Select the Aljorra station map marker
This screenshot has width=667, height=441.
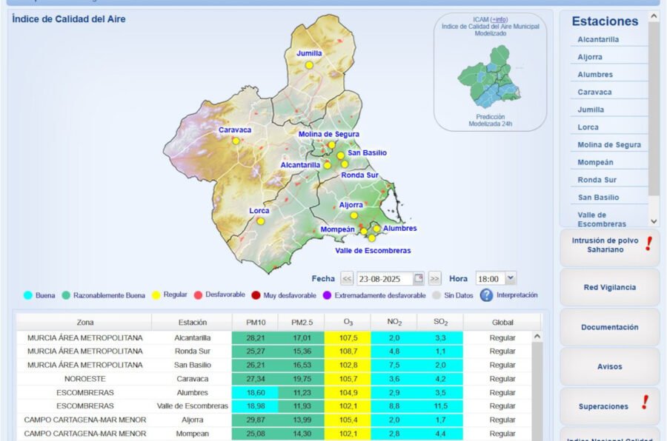click(354, 215)
